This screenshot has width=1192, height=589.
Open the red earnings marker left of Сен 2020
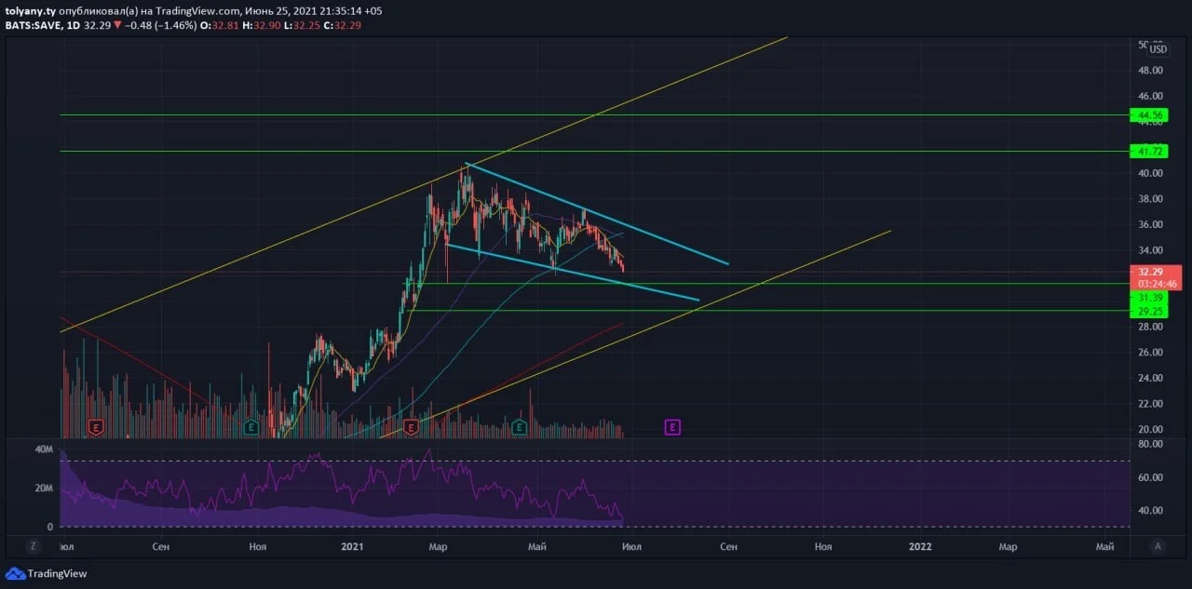click(x=95, y=427)
